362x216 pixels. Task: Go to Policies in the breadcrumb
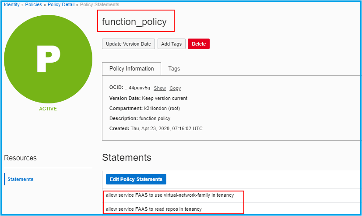pyautogui.click(x=33, y=5)
